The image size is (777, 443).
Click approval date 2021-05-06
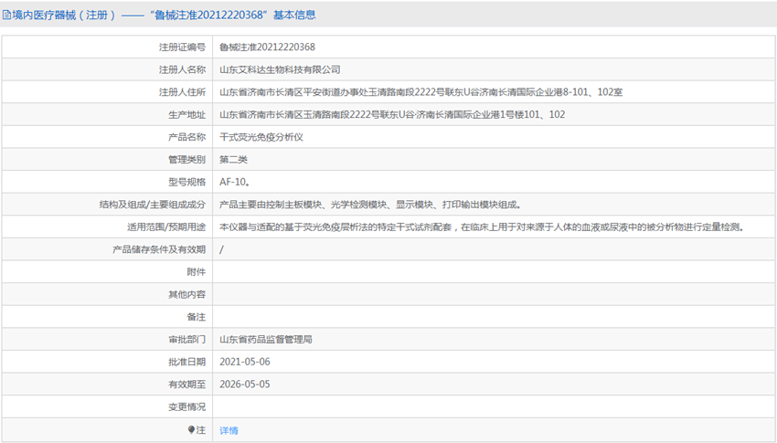(245, 362)
